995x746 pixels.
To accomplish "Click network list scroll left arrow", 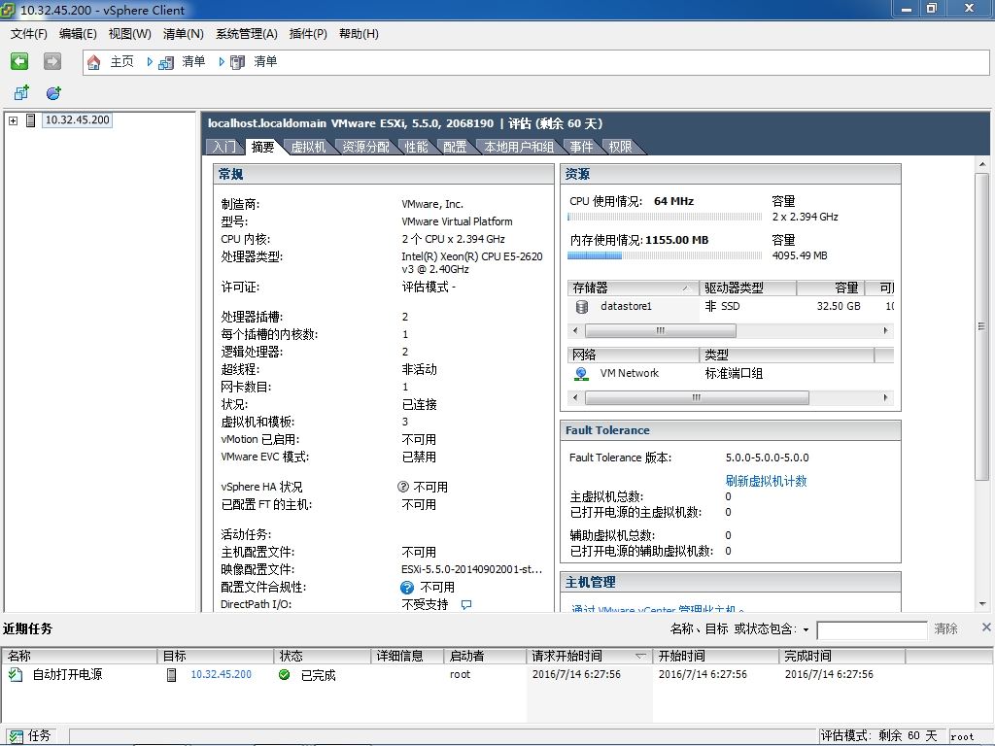I will pos(575,397).
